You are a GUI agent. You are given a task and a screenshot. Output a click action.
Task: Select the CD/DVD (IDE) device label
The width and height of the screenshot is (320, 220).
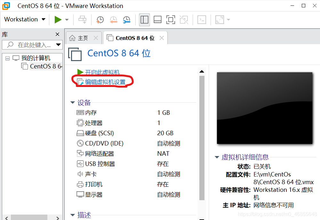tap(104, 143)
